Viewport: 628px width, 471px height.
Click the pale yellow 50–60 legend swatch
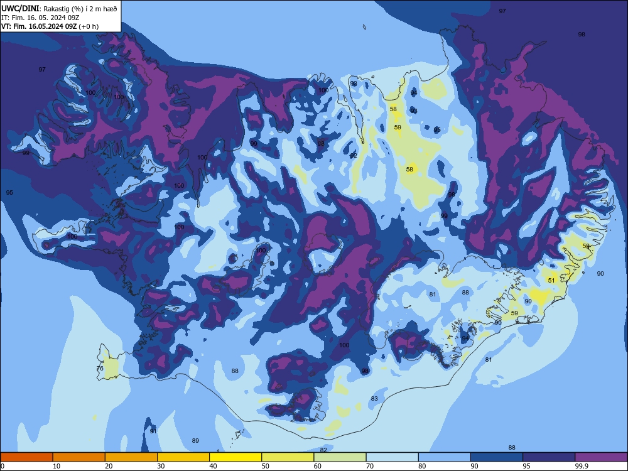point(288,457)
